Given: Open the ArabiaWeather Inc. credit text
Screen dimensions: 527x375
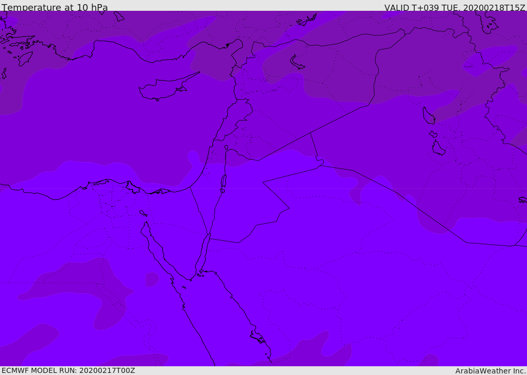Looking at the screenshot, I should coord(490,371).
